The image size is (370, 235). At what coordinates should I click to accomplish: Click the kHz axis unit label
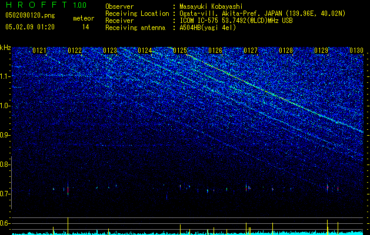point(5,48)
